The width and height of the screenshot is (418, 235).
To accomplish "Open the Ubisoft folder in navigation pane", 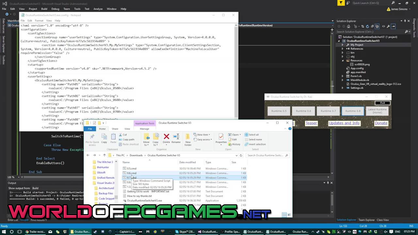I will pyautogui.click(x=101, y=172).
